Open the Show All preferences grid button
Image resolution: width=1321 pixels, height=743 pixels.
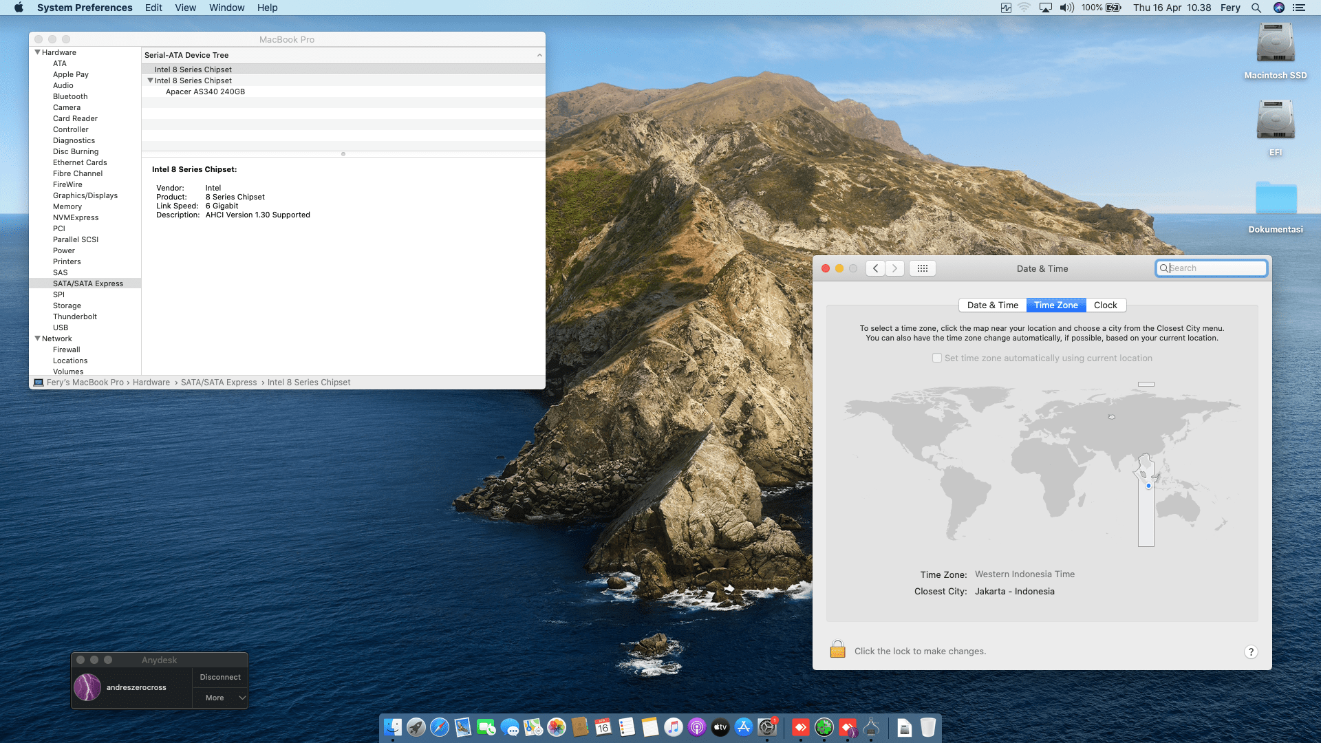(x=923, y=268)
